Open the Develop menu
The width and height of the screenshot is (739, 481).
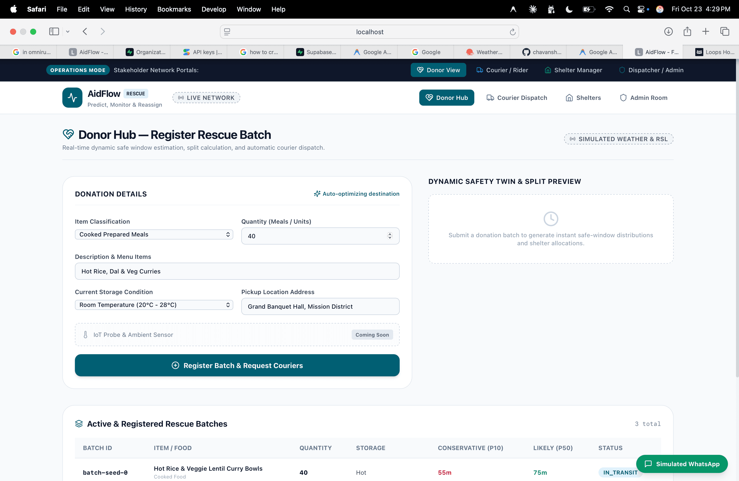pyautogui.click(x=214, y=9)
